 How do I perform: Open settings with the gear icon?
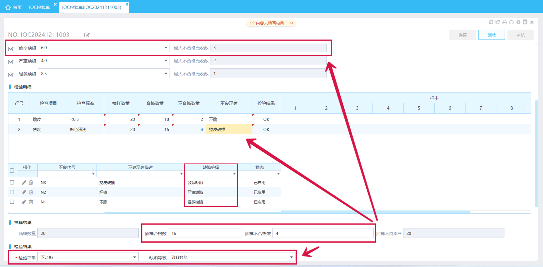518,22
